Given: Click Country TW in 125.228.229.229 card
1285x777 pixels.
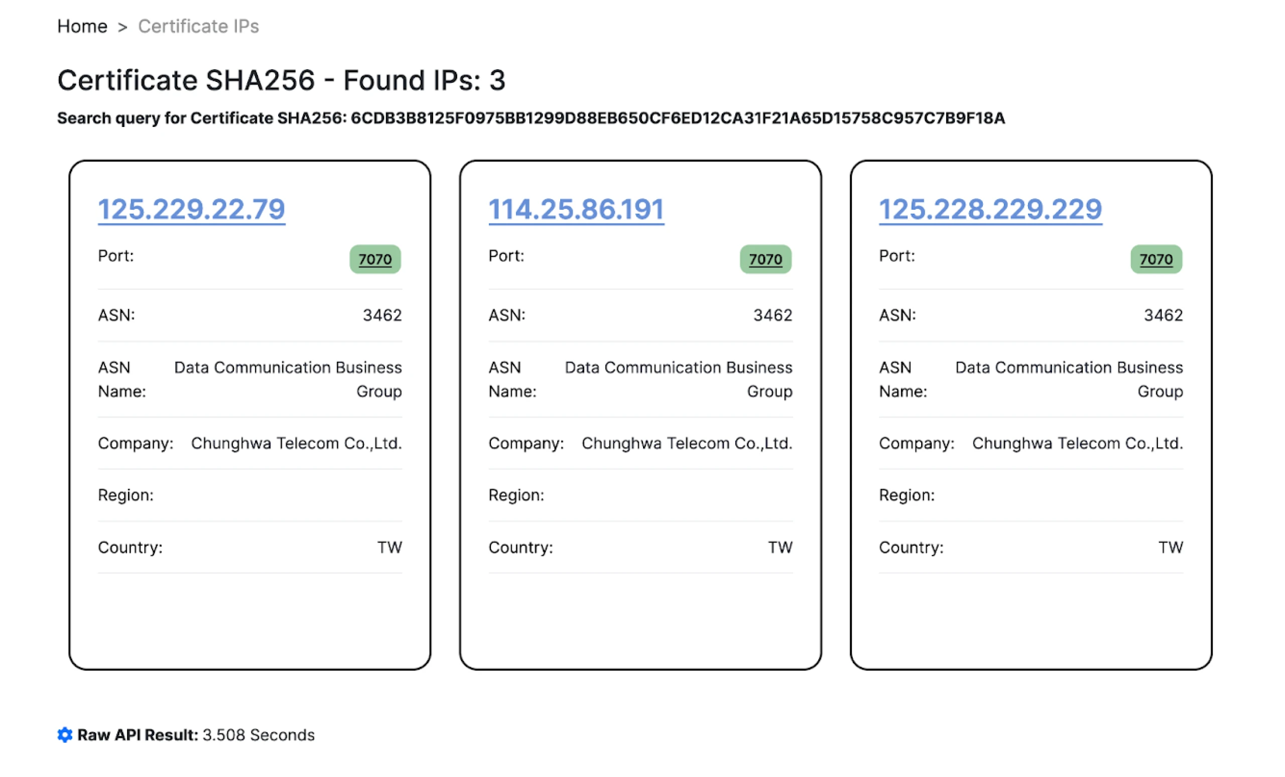Looking at the screenshot, I should 1171,548.
